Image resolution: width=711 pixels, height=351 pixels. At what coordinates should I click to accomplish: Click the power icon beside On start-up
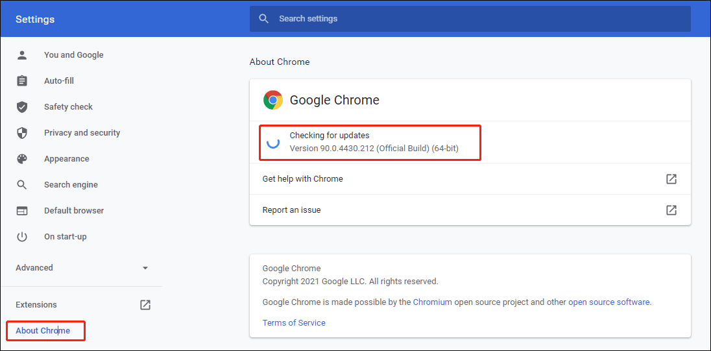click(x=22, y=237)
